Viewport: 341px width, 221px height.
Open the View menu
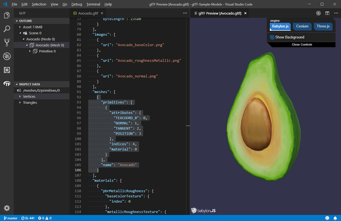click(54, 4)
